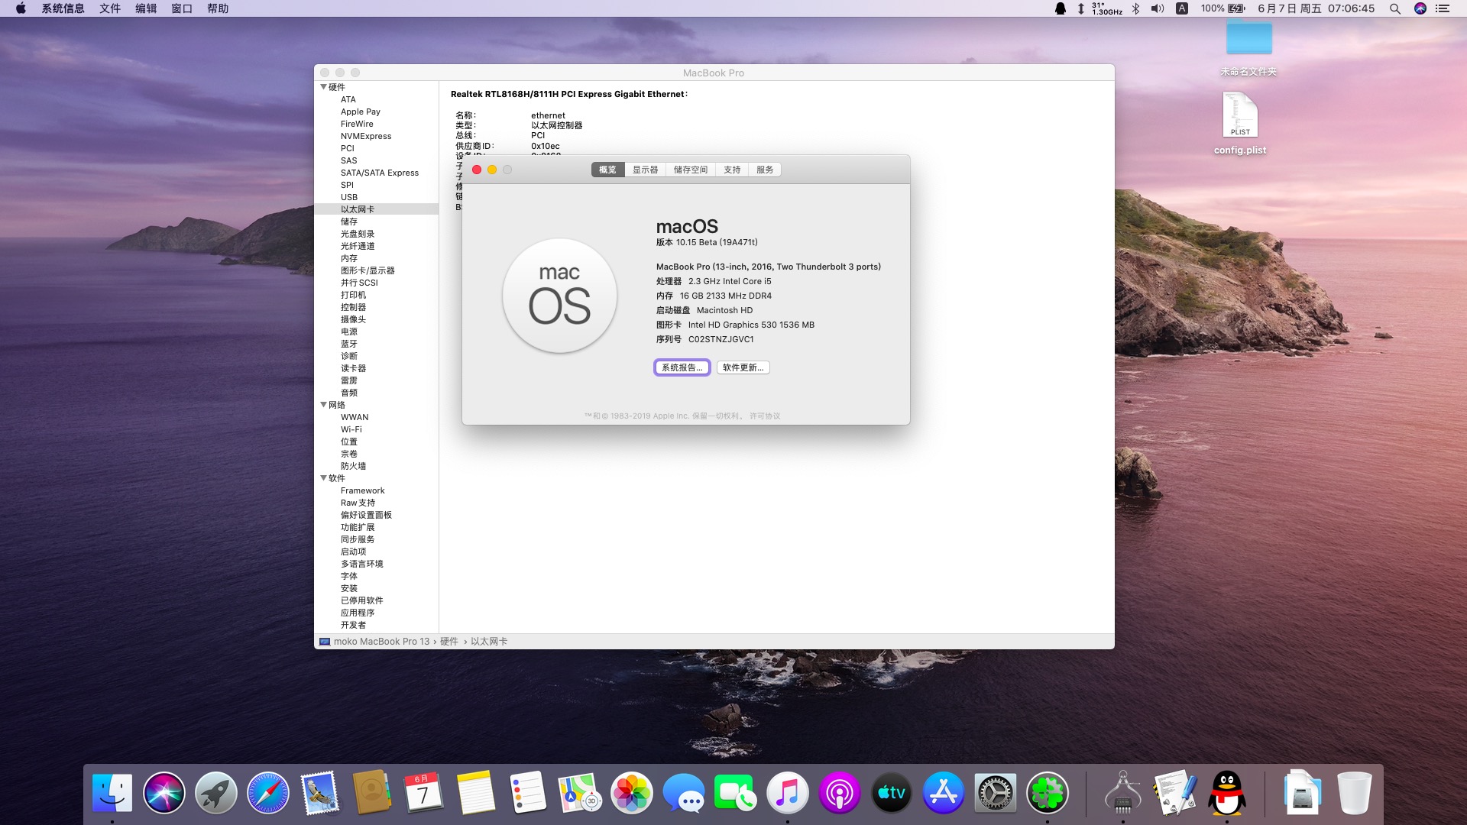Screen dimensions: 1467x825
Task: Open 窗口 window menu
Action: pos(182,8)
